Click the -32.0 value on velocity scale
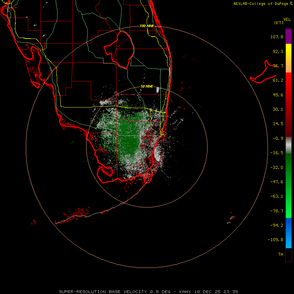Viewport: 294px width, 294px height. [277, 168]
